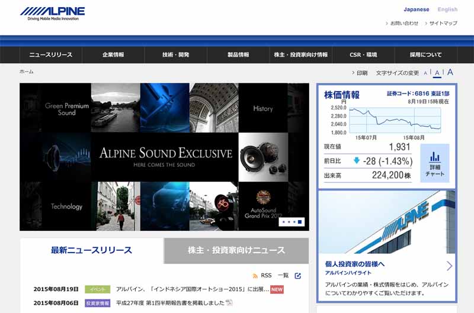Click the Alpine logo in the header
Image resolution: width=474 pixels, height=313 pixels.
pyautogui.click(x=52, y=14)
